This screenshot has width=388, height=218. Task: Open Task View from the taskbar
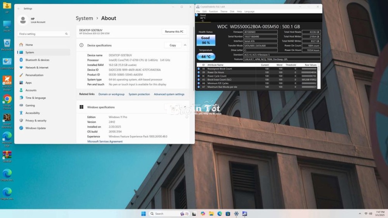pos(194,214)
